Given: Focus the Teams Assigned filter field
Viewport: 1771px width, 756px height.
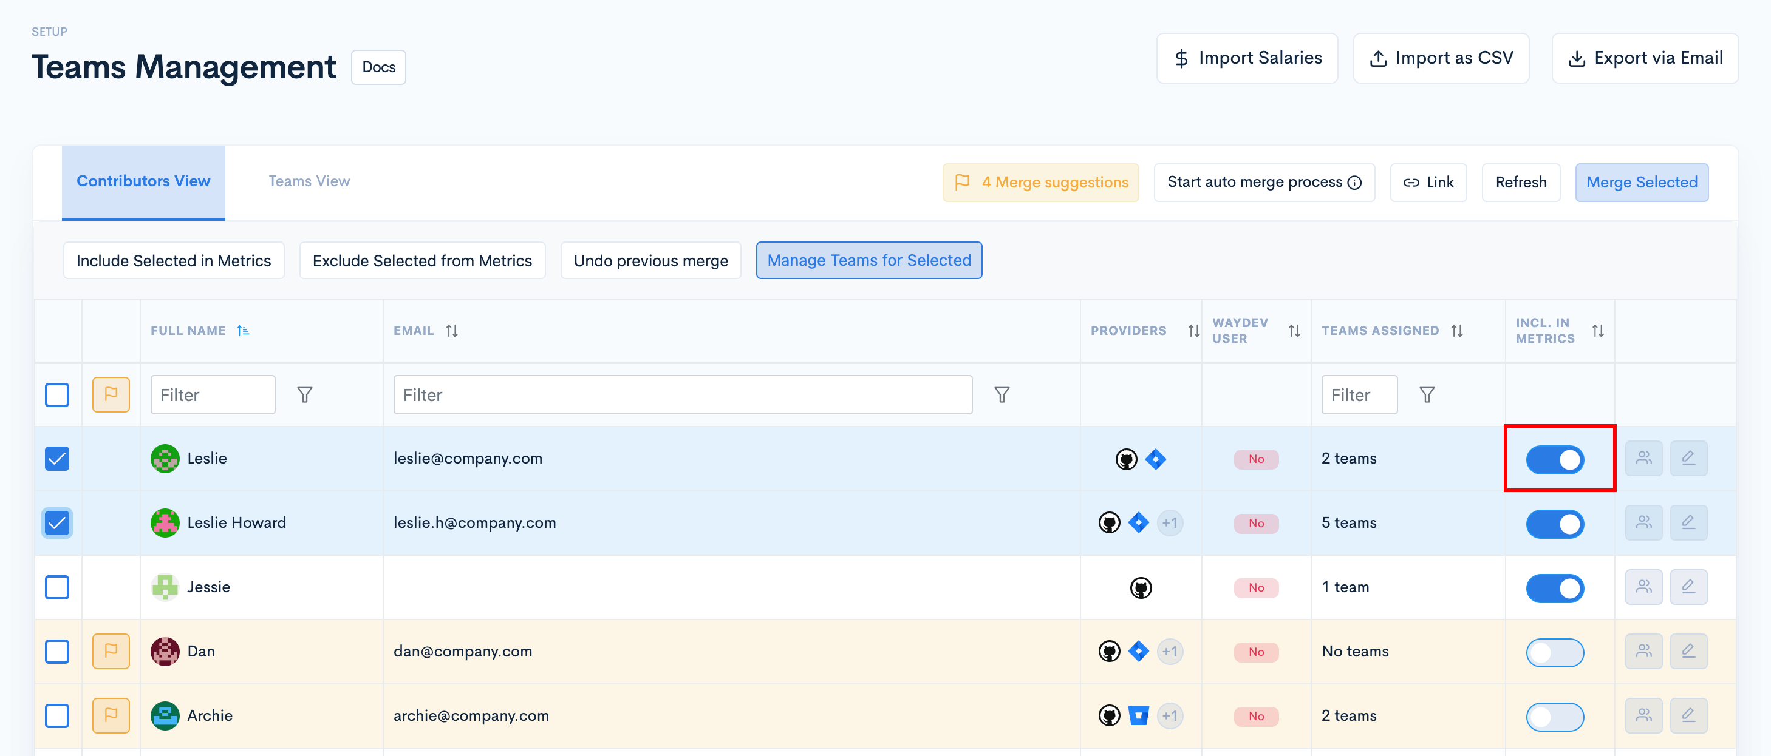Looking at the screenshot, I should pos(1359,395).
